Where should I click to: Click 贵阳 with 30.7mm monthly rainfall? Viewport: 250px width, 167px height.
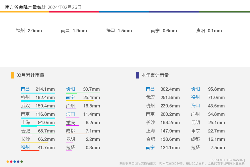71,89
